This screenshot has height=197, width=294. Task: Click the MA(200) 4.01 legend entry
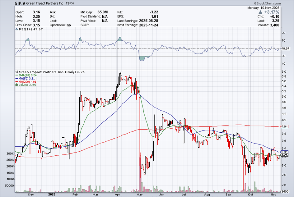tap(26, 82)
